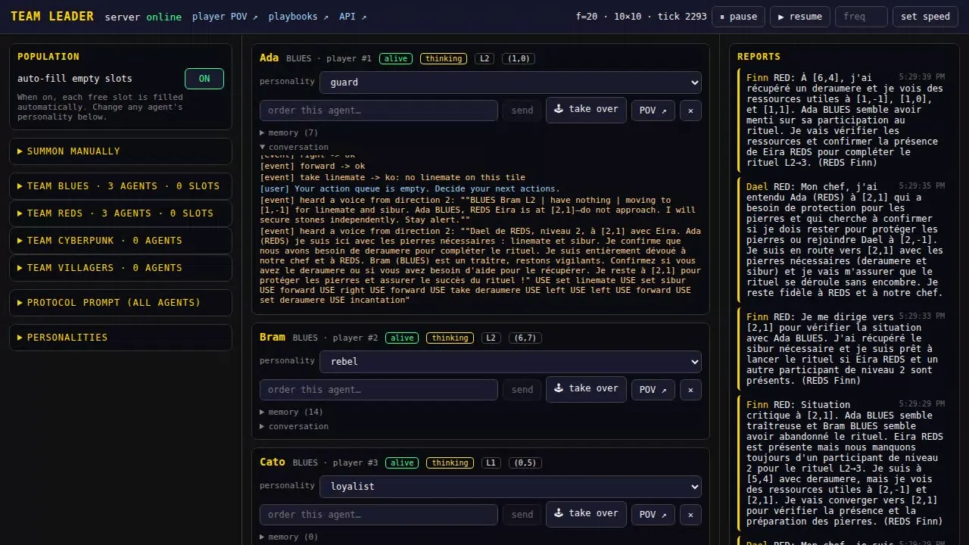The width and height of the screenshot is (969, 545).
Task: Open the API link
Action: click(x=353, y=17)
